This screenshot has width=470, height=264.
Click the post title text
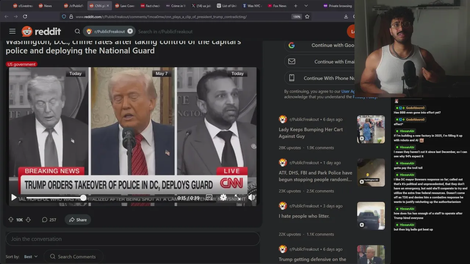point(123,46)
